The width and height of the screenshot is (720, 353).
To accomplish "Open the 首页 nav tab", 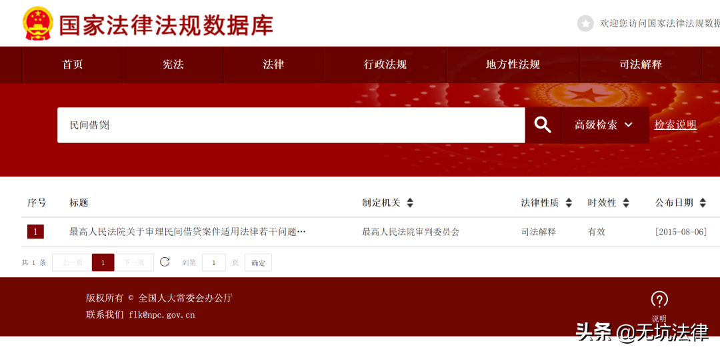I will tap(73, 65).
